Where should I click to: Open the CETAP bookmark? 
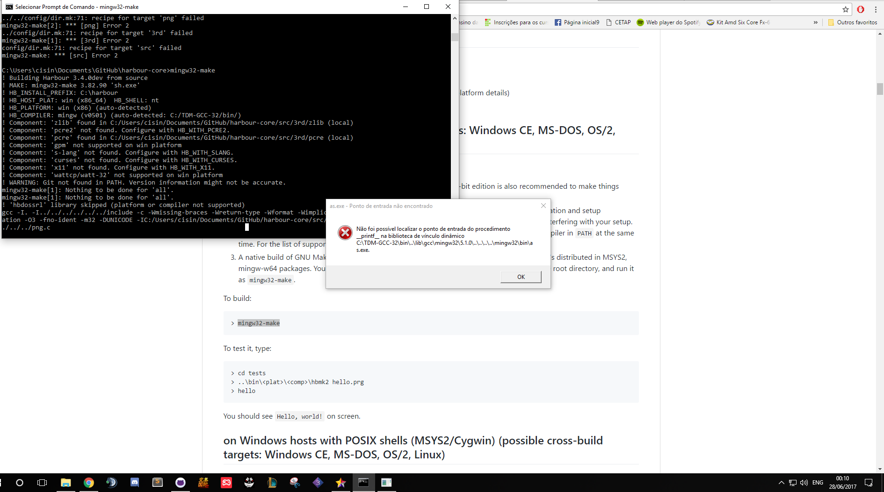pos(618,22)
